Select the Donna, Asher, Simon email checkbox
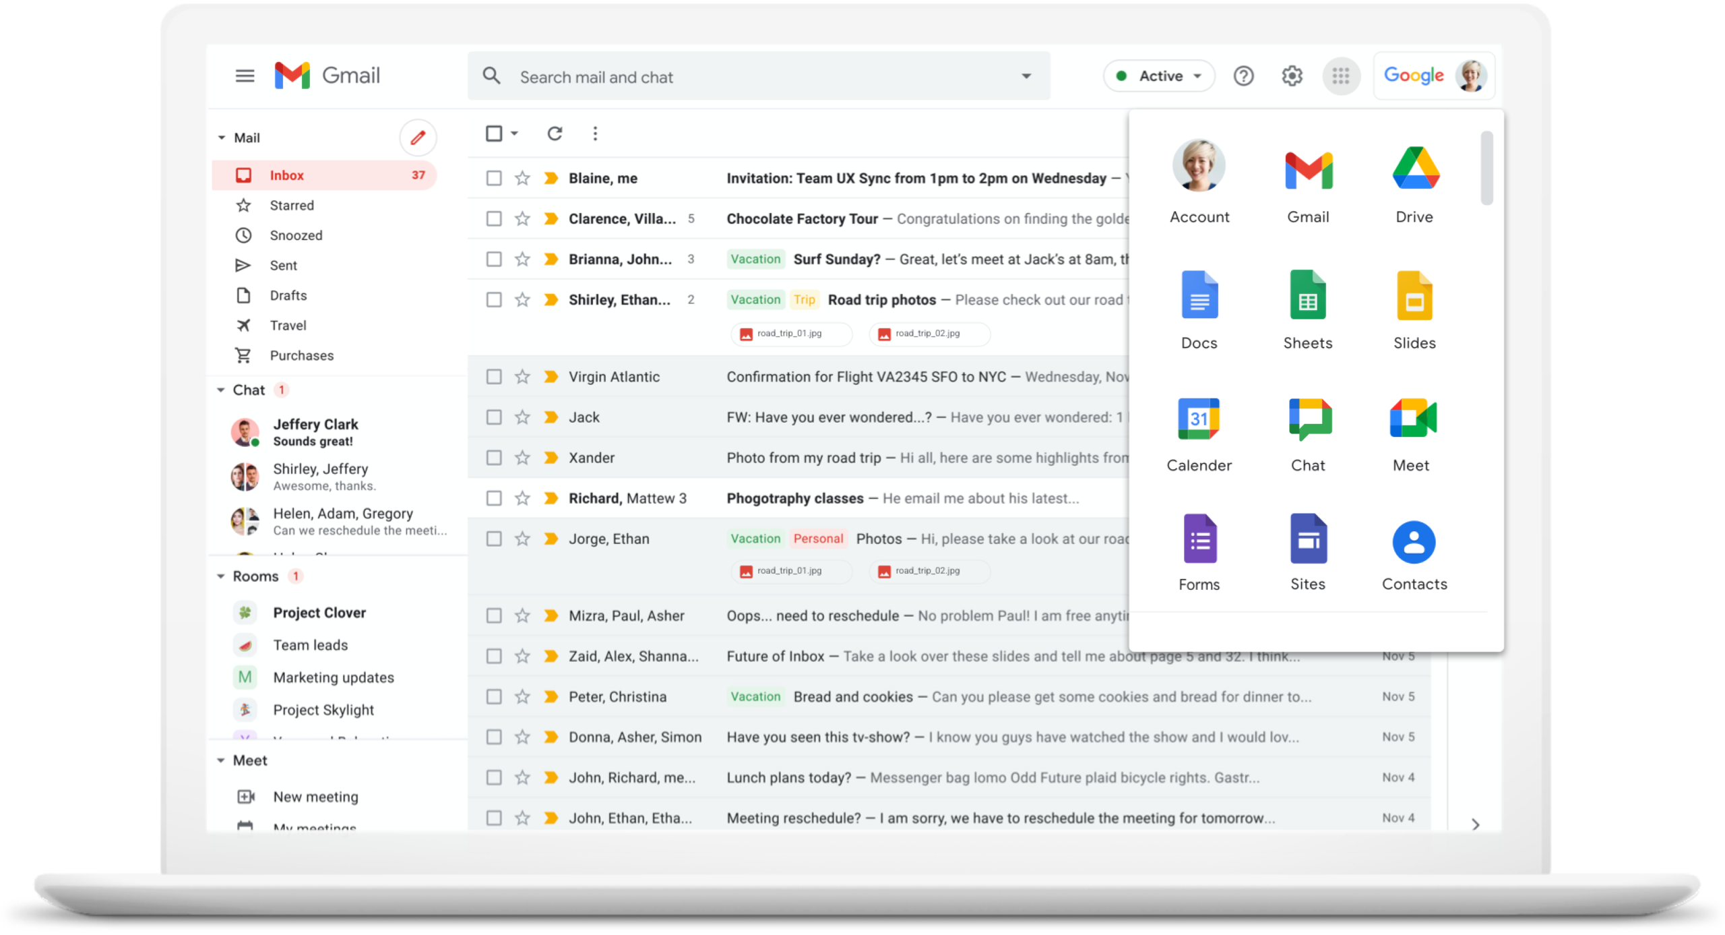The height and width of the screenshot is (935, 1725). [x=494, y=737]
